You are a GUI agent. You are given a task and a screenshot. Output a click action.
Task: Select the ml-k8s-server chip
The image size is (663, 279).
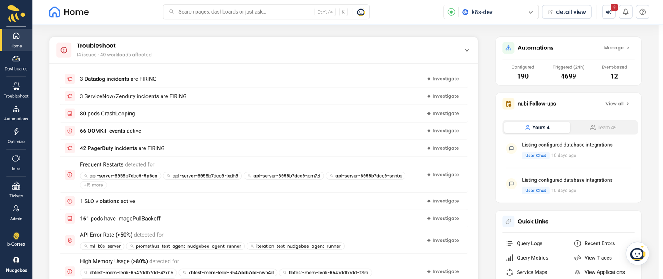tap(102, 246)
